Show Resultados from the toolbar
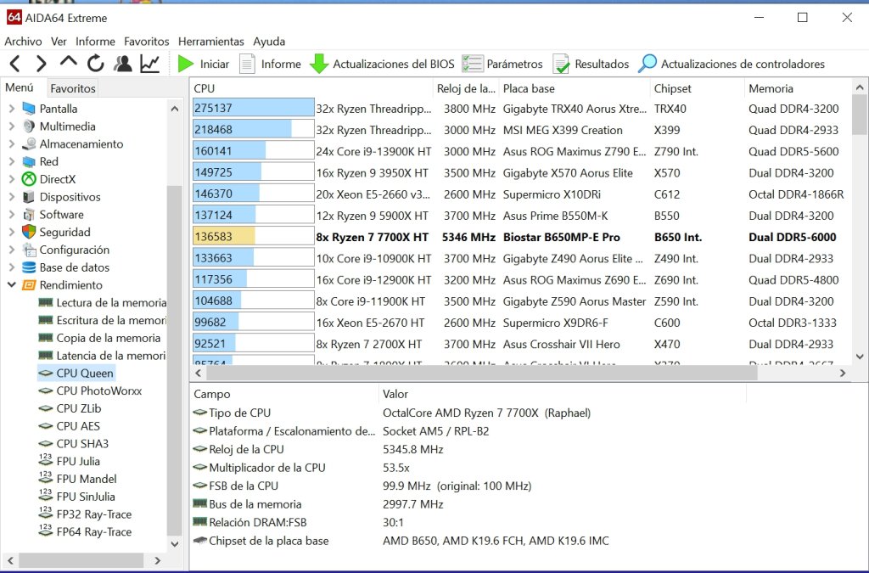Viewport: 869px width, 573px height. [591, 64]
